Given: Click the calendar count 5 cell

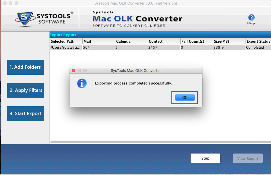Looking at the screenshot, I should [x=132, y=48].
